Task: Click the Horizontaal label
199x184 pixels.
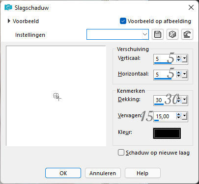Action: [x=133, y=74]
